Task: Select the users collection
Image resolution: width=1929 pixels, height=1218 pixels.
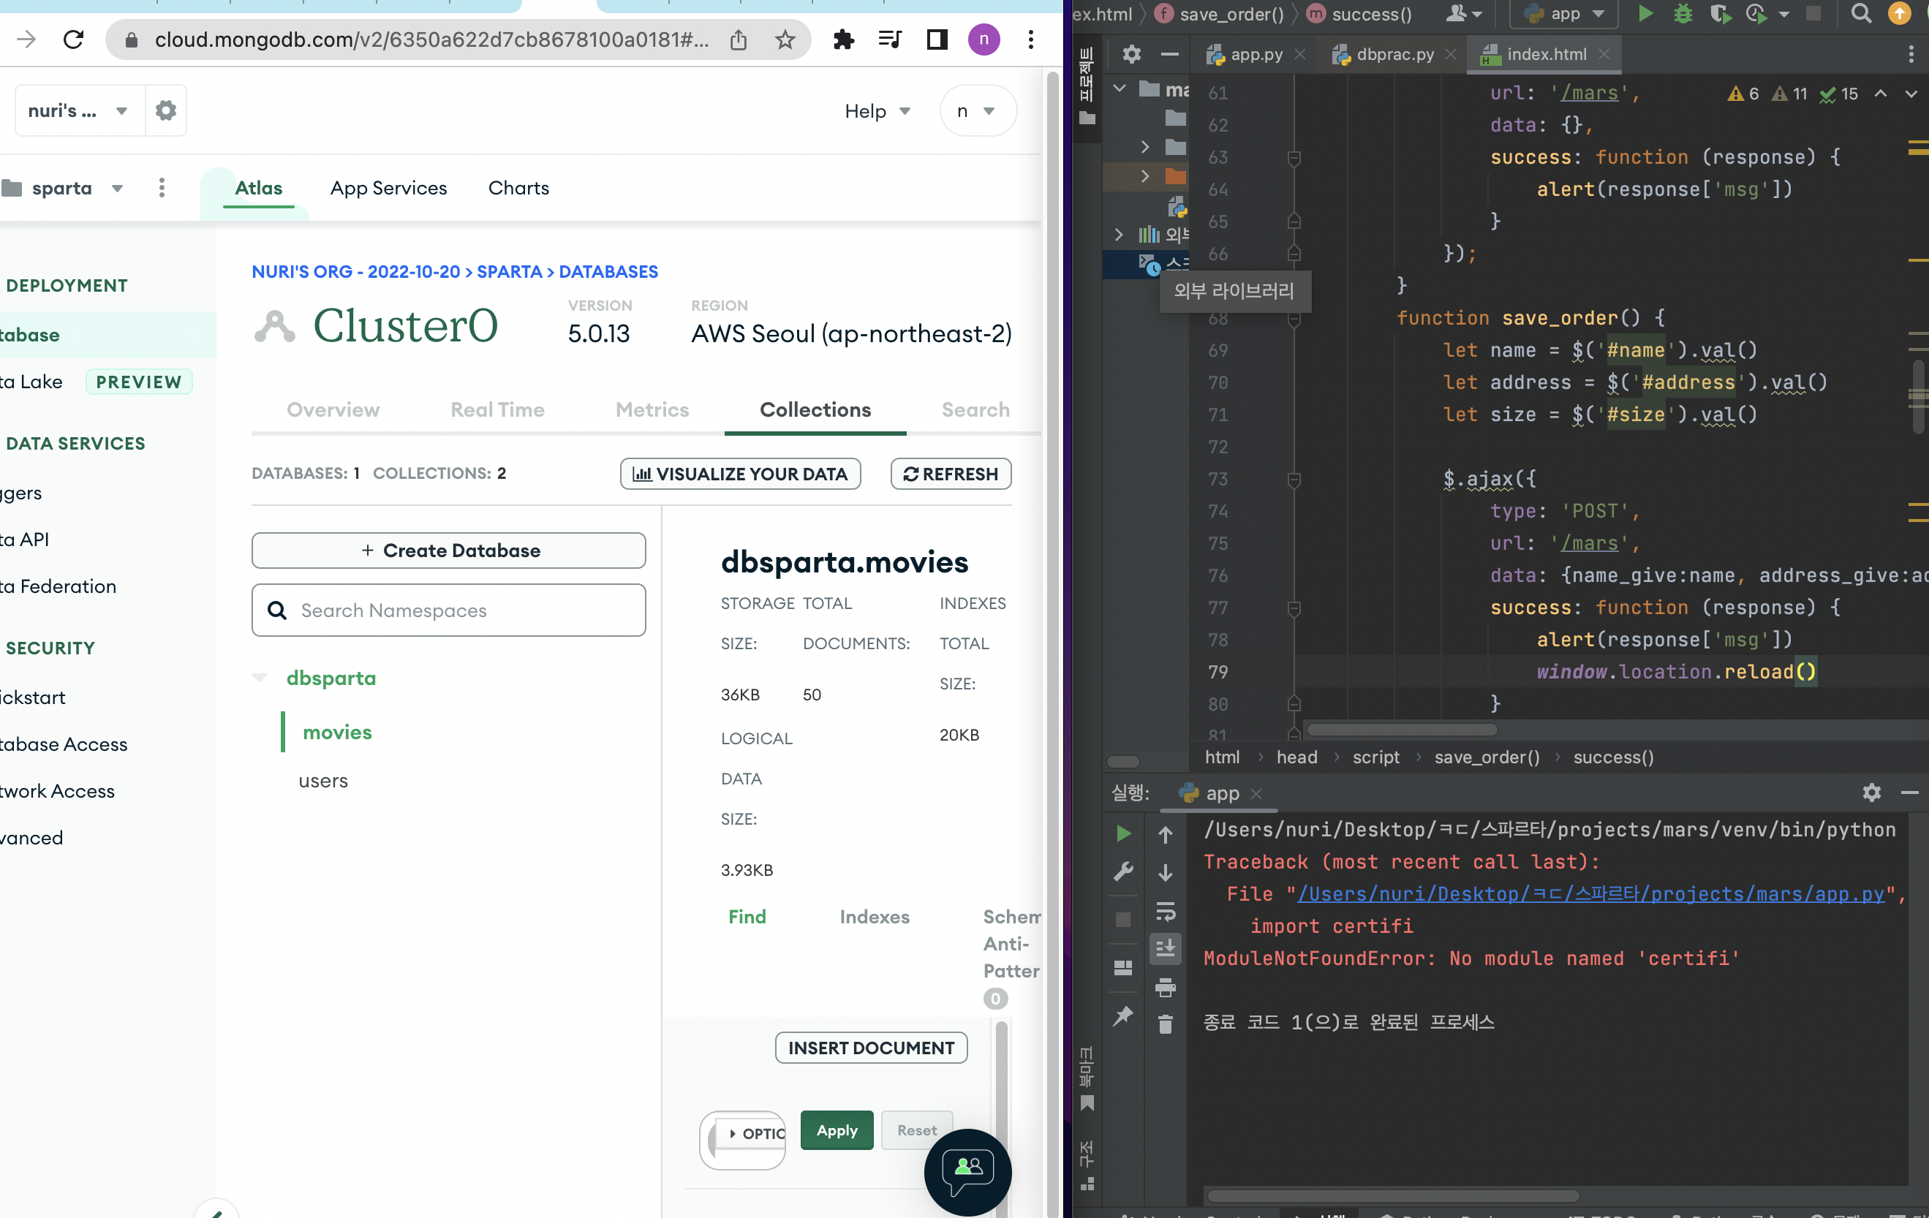Action: pos(324,781)
